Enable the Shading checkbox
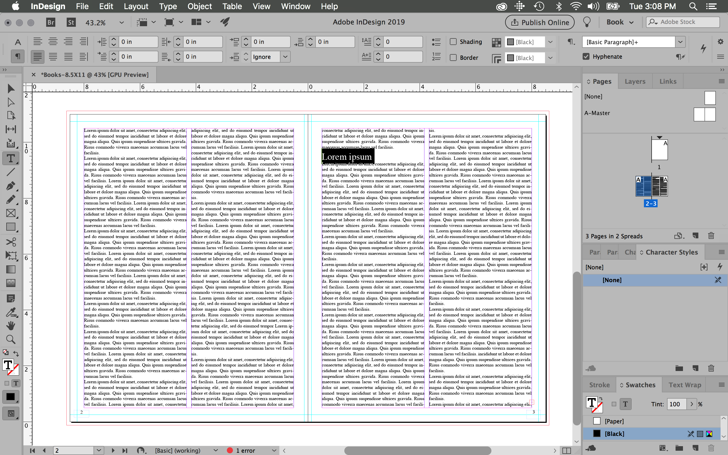The height and width of the screenshot is (455, 728). [x=453, y=42]
